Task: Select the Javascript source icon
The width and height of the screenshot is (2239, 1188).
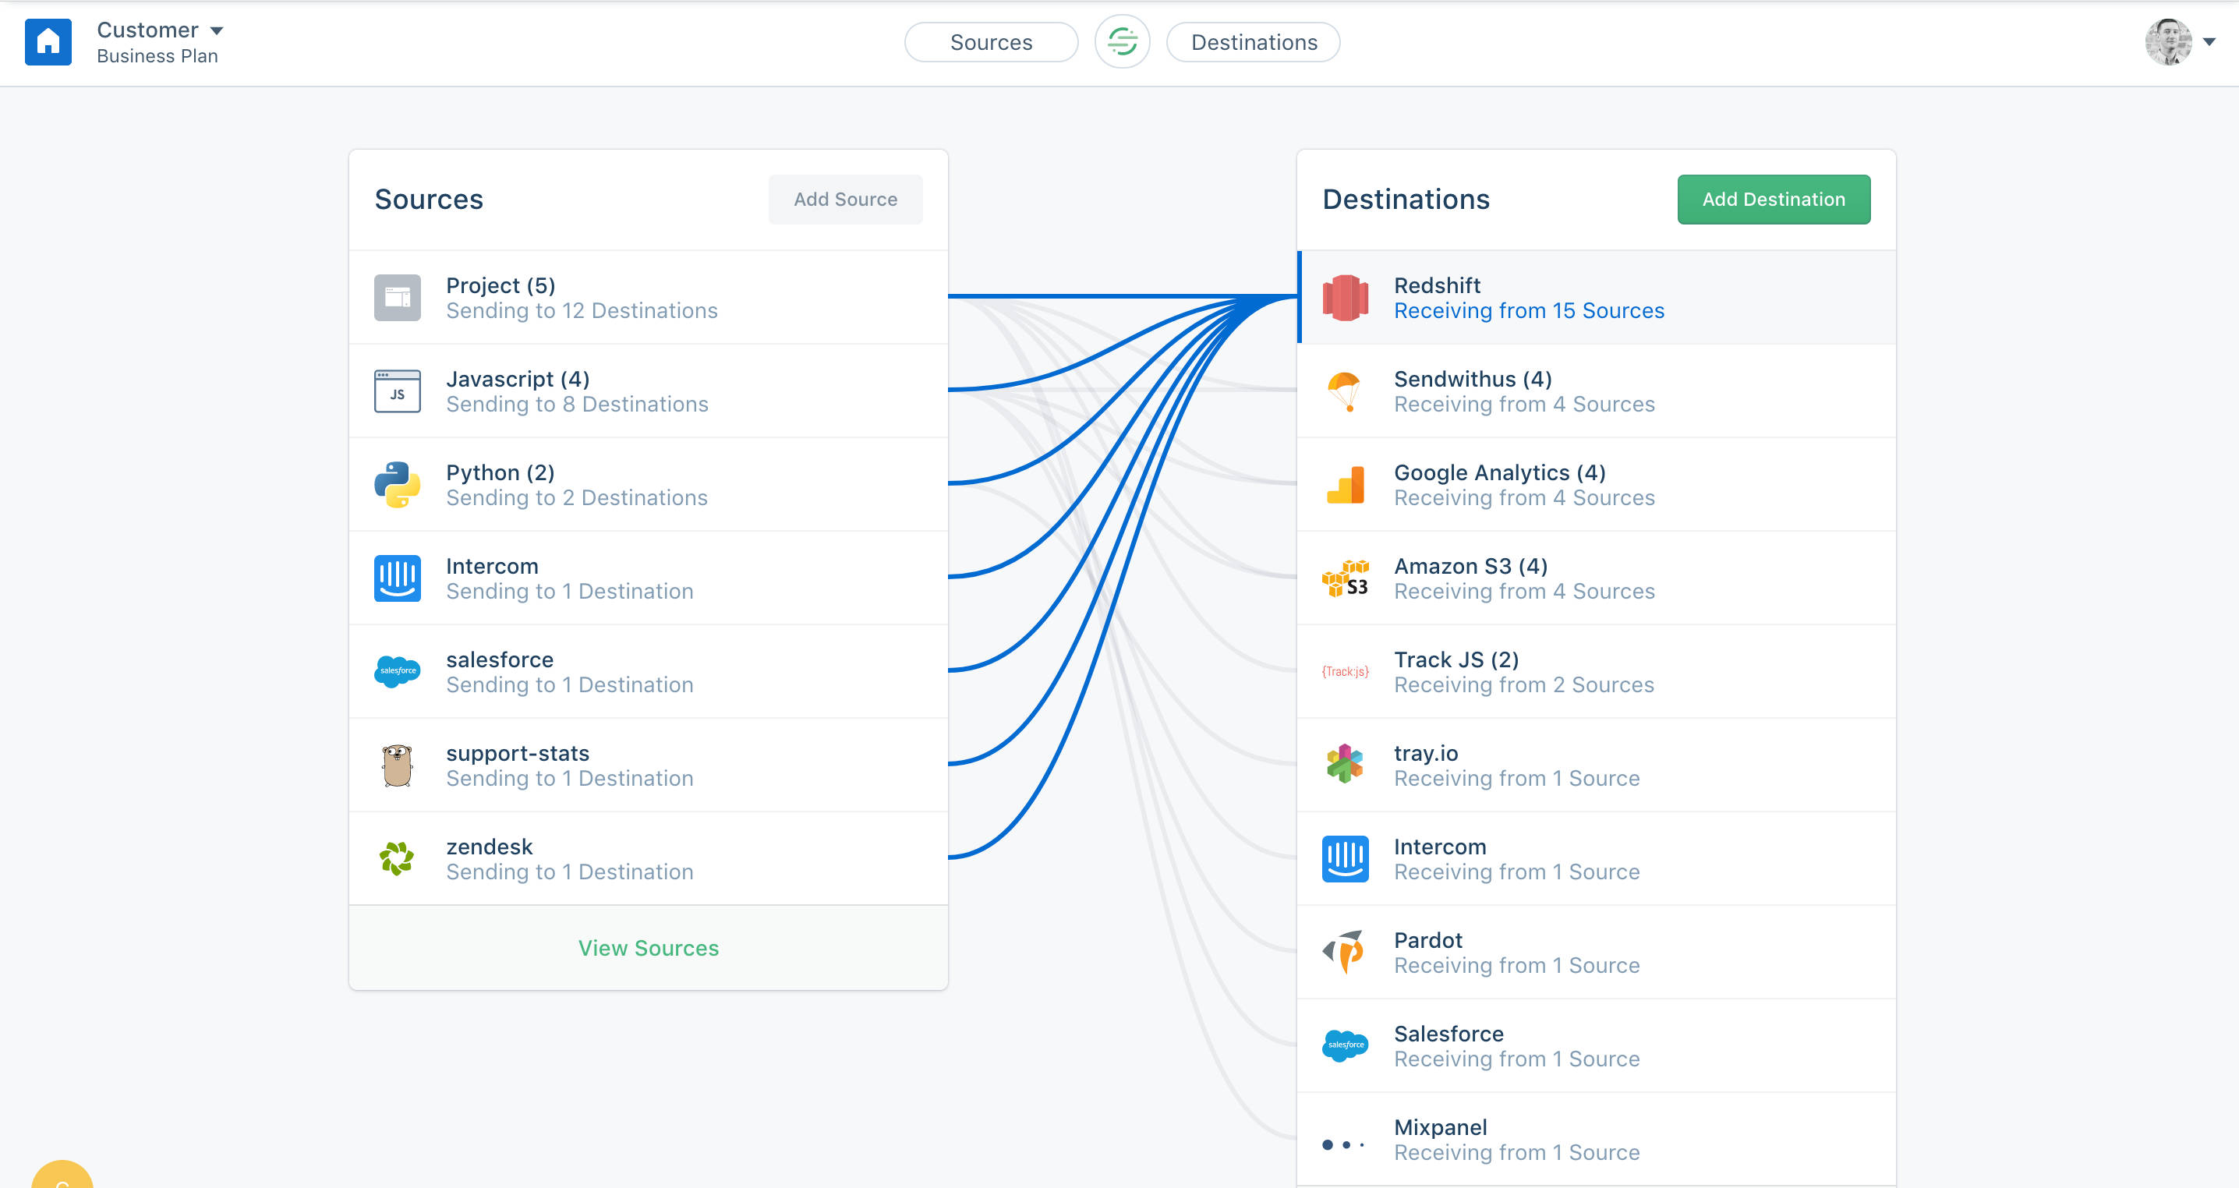Action: coord(398,391)
